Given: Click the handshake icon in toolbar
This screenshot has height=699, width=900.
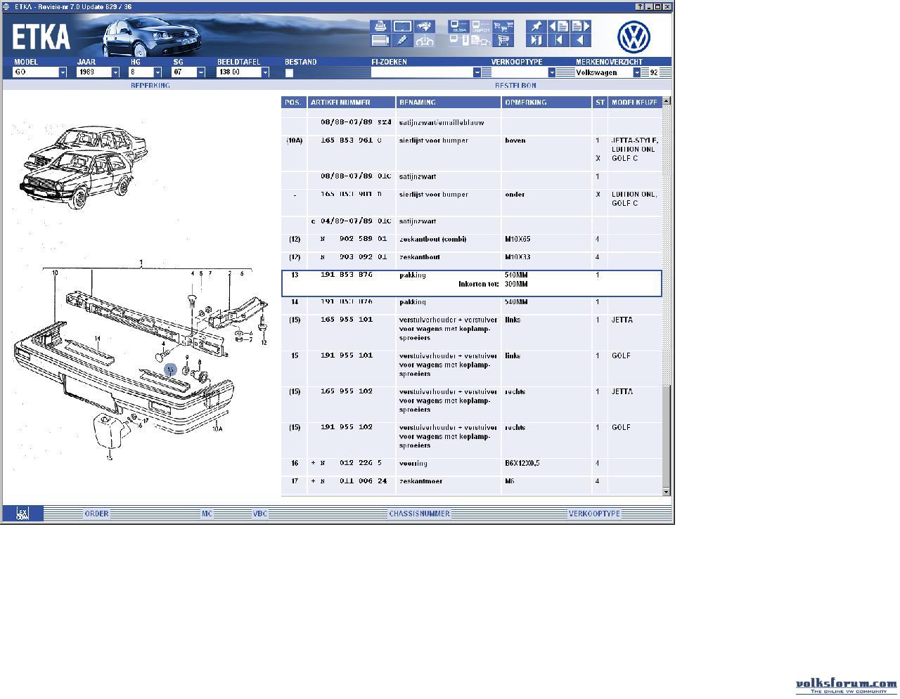Looking at the screenshot, I should [x=424, y=27].
